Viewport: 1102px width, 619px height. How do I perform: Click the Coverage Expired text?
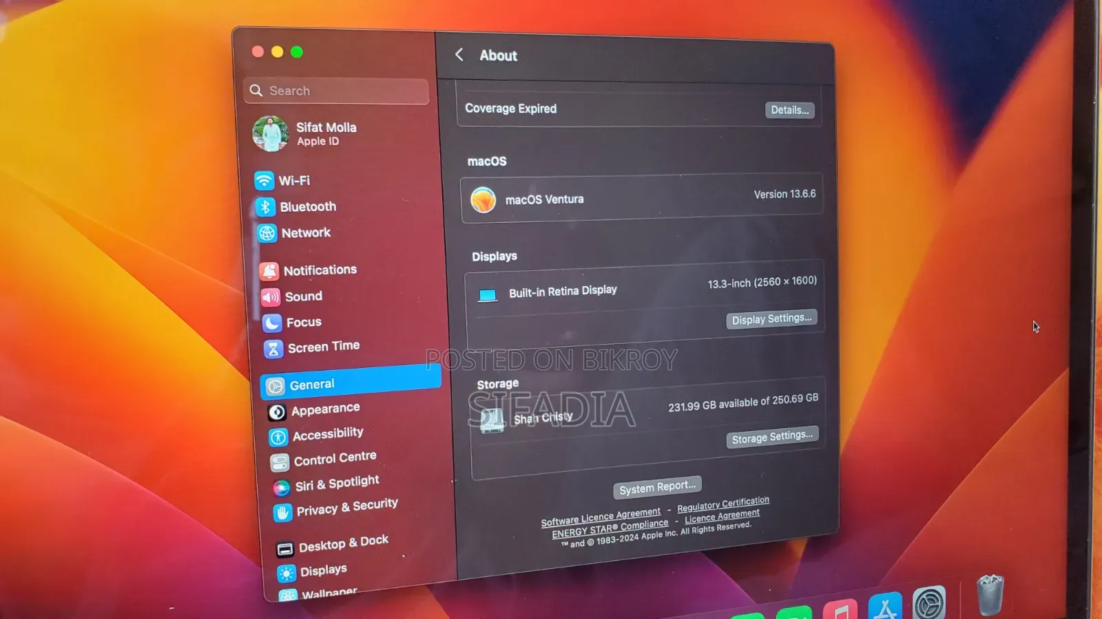pos(510,108)
